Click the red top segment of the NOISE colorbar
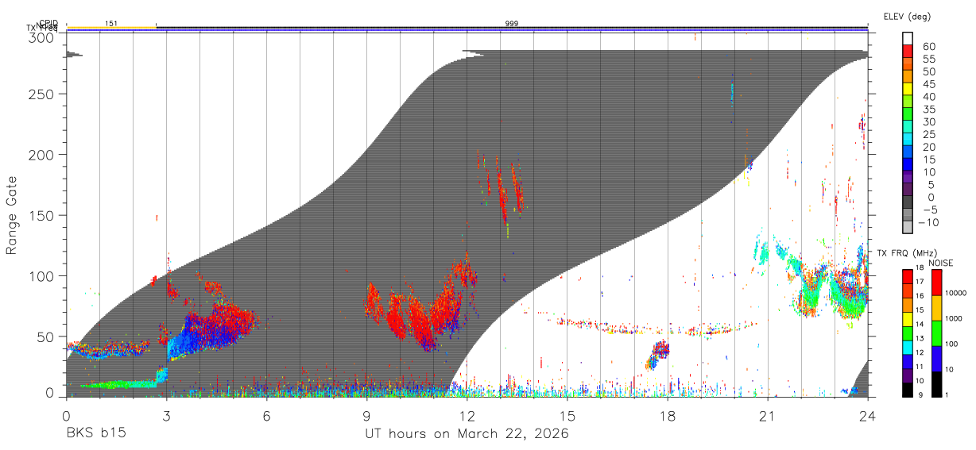Viewport: 976px width, 450px height. pyautogui.click(x=936, y=283)
